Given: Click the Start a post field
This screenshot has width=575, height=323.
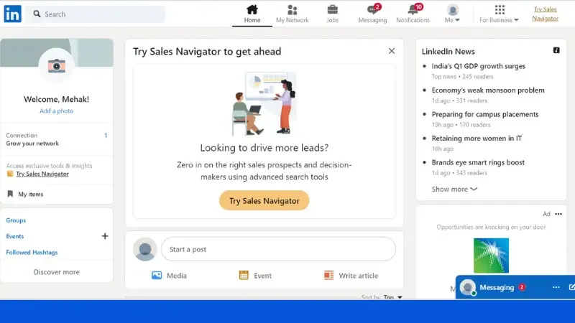Looking at the screenshot, I should click(278, 249).
